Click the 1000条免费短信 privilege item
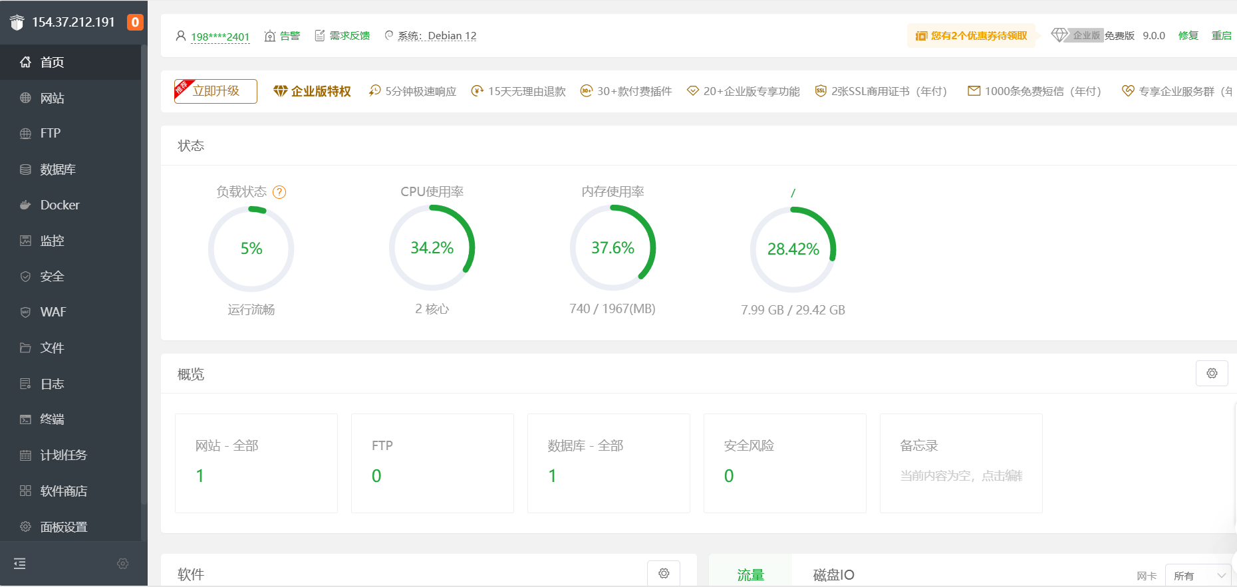The image size is (1237, 587). [x=1034, y=91]
